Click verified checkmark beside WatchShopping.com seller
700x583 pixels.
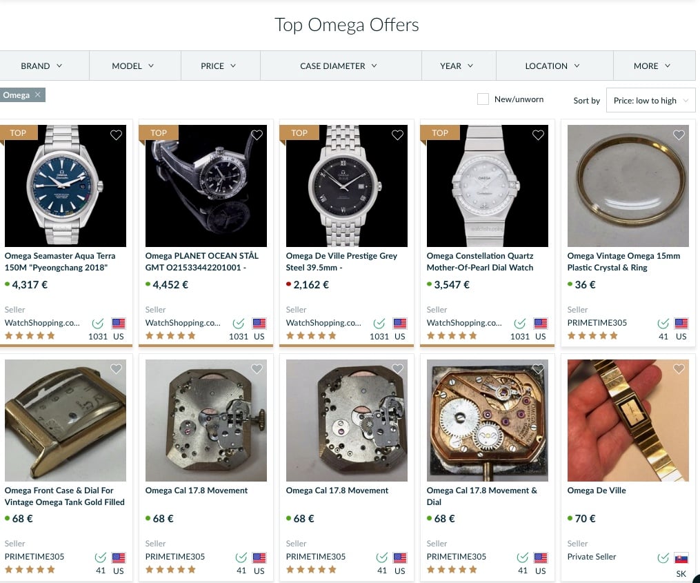tap(97, 323)
